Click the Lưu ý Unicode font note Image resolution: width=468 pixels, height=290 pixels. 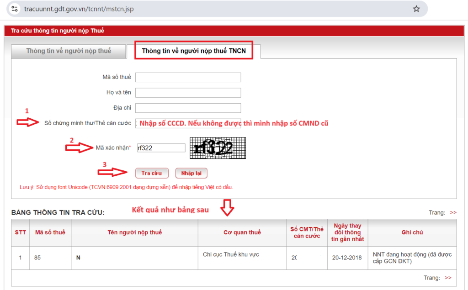(x=126, y=187)
